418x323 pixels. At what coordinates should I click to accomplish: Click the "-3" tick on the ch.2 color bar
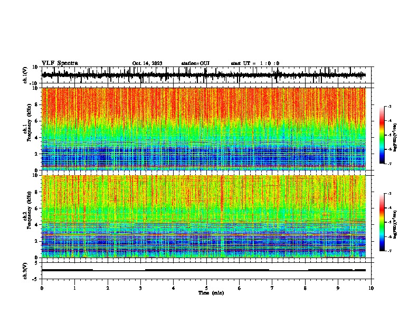[x=389, y=194]
